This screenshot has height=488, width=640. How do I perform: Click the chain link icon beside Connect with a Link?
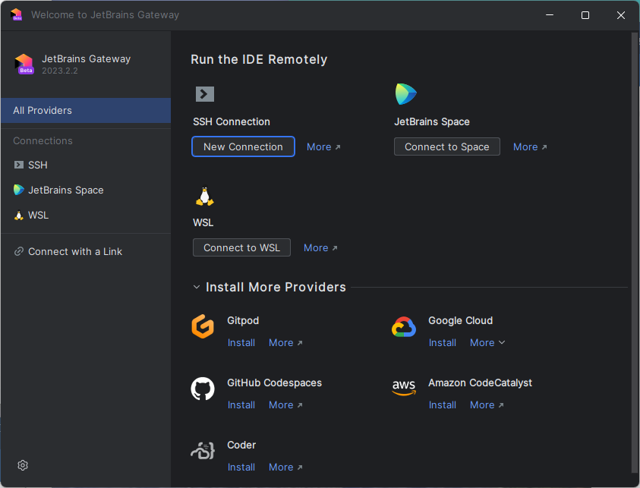pyautogui.click(x=19, y=251)
